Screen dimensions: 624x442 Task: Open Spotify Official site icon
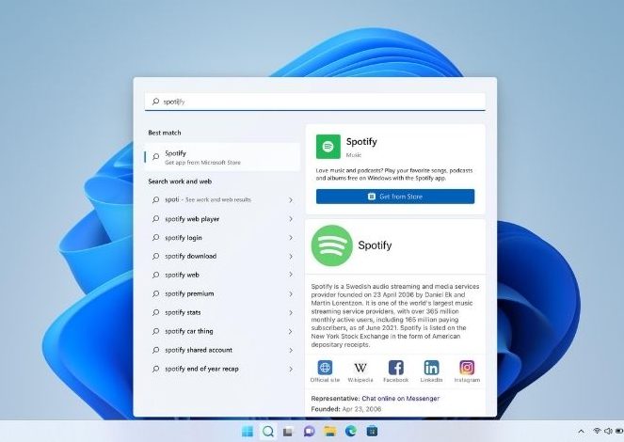point(325,368)
